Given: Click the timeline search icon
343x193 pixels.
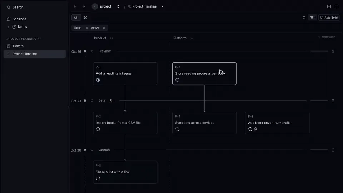Looking at the screenshot, I should point(304,18).
